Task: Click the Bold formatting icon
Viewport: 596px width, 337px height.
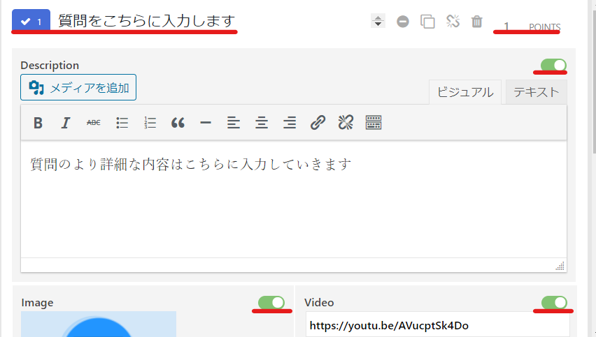Action: click(x=38, y=123)
